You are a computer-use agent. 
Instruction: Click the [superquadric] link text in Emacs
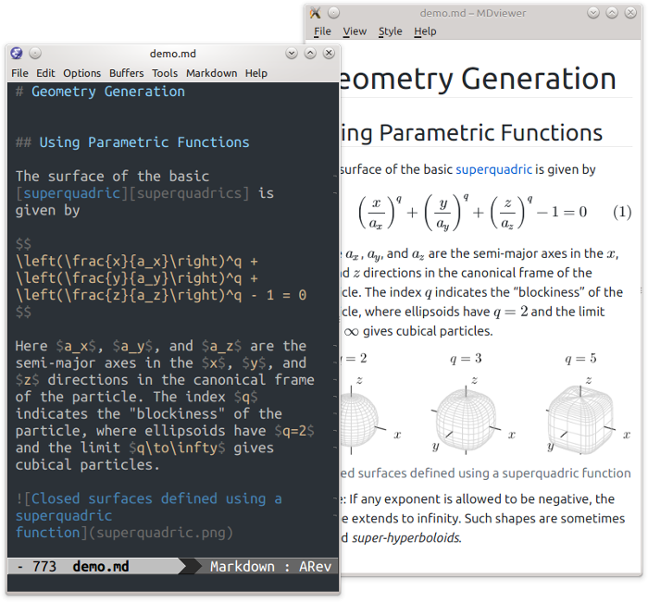[x=72, y=193]
